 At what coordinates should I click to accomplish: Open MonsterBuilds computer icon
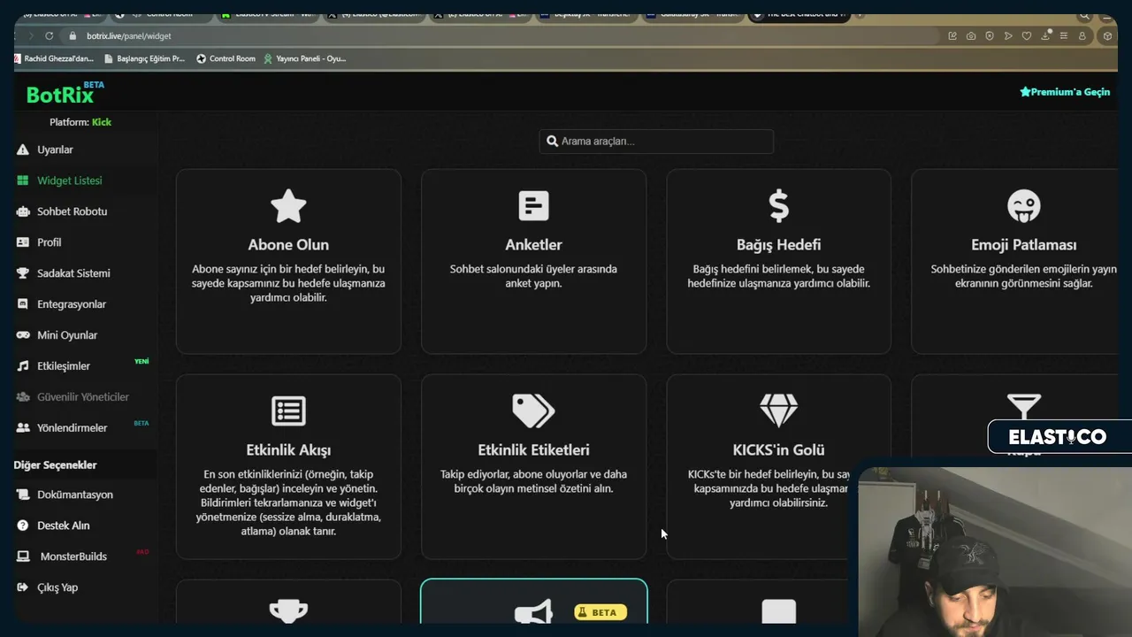pyautogui.click(x=23, y=556)
